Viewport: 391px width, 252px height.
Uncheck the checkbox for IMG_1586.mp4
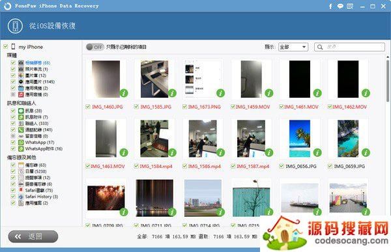click(184, 166)
